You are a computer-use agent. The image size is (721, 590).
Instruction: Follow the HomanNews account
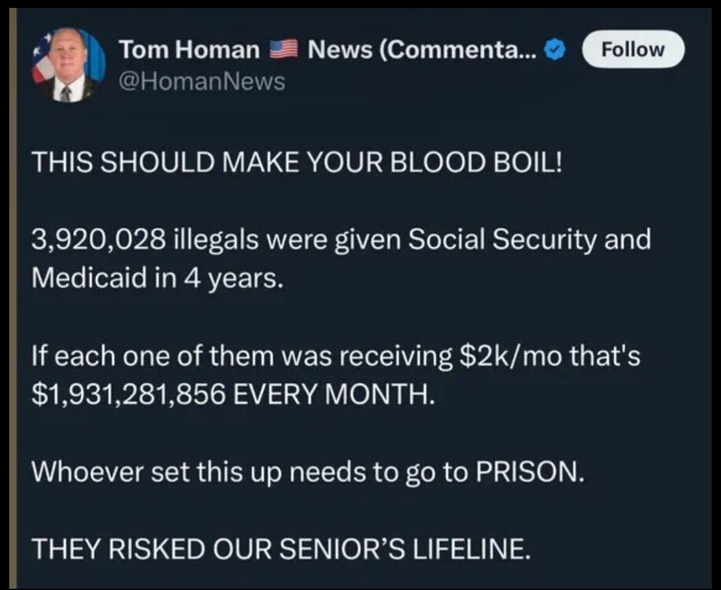[633, 49]
